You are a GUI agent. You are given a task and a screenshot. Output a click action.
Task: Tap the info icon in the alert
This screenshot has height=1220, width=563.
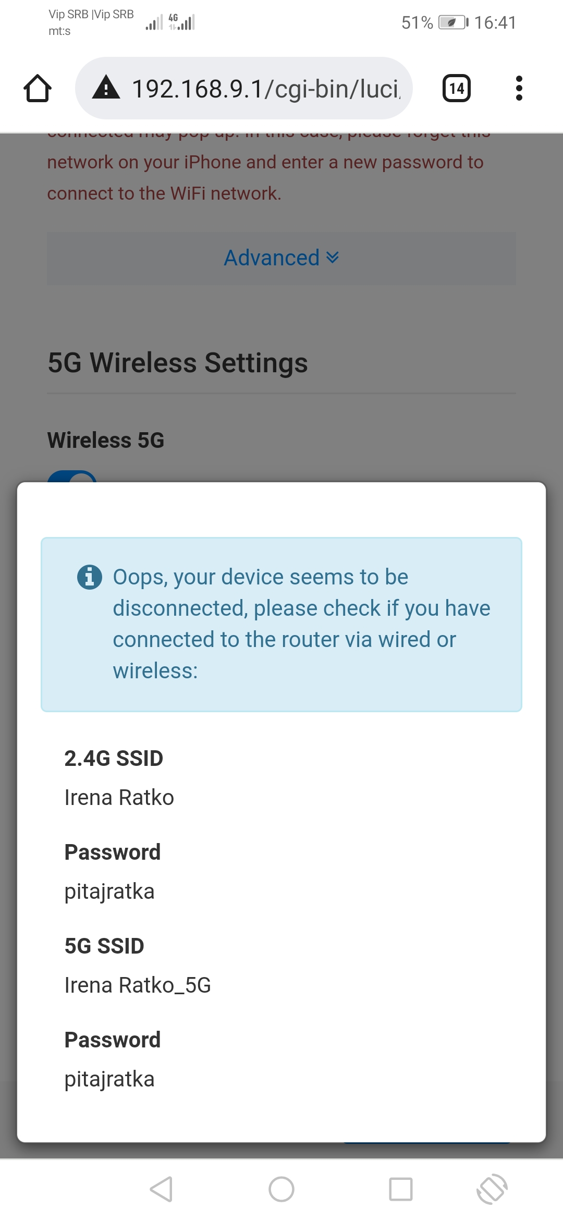(x=90, y=577)
